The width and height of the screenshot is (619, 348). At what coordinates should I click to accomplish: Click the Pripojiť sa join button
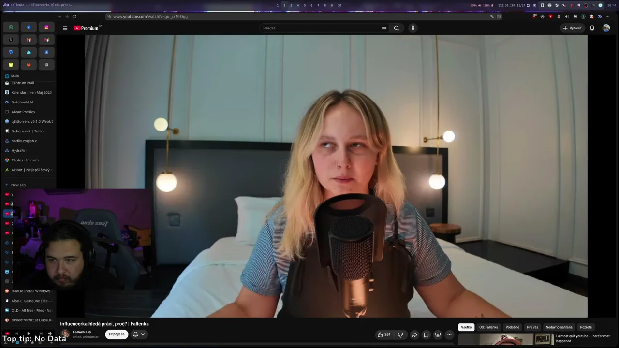point(117,334)
